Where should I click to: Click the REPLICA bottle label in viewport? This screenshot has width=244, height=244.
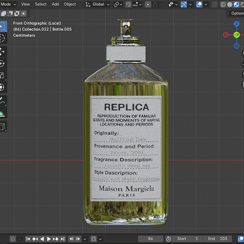pyautogui.click(x=126, y=148)
